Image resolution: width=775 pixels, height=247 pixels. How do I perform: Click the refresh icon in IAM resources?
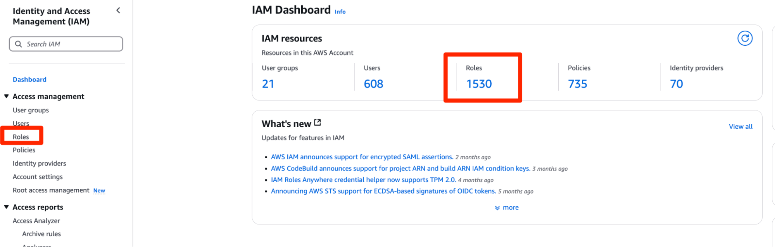[744, 38]
